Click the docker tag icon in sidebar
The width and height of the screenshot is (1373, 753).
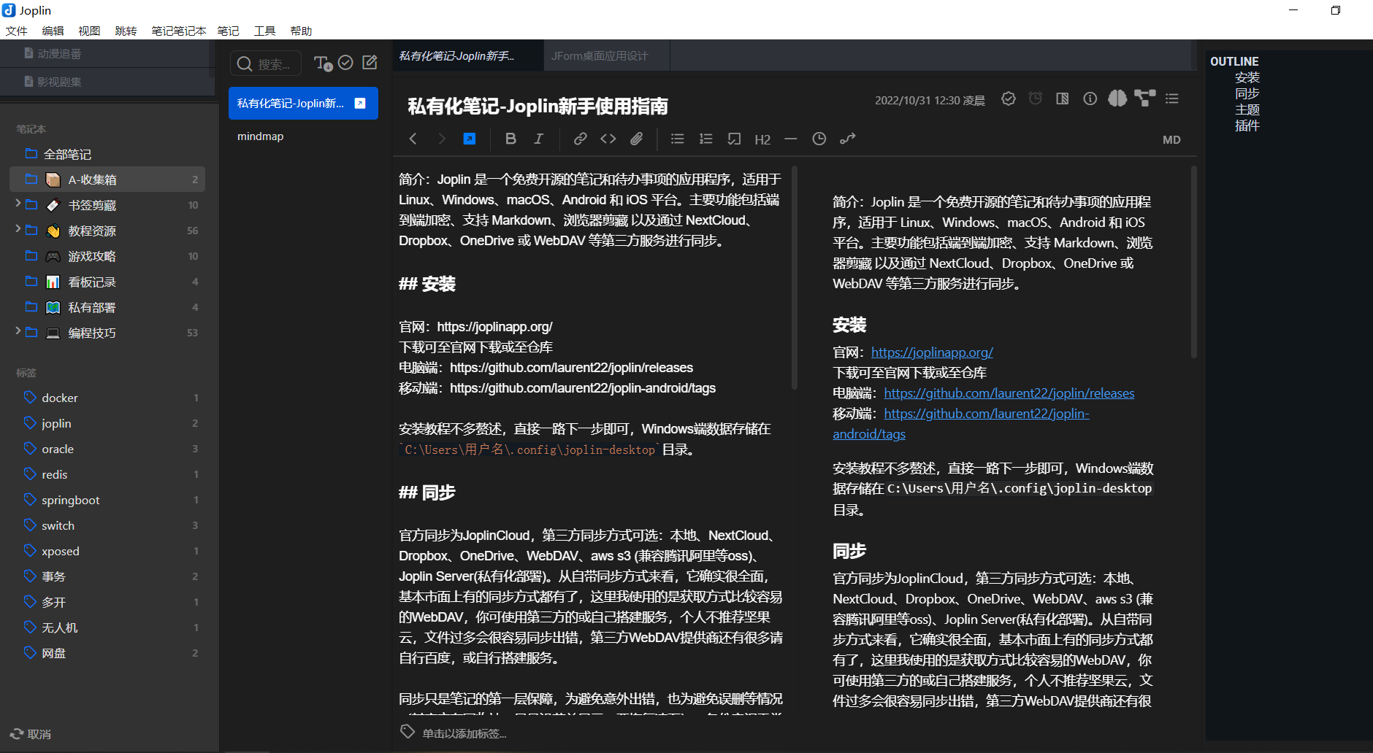pos(30,397)
